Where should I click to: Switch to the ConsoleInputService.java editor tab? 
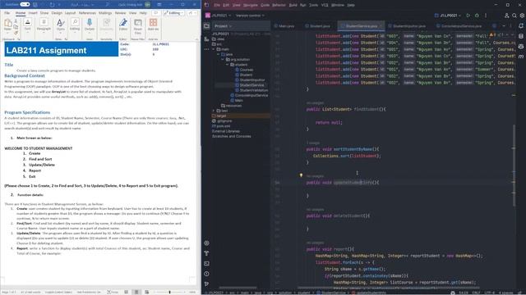(459, 25)
